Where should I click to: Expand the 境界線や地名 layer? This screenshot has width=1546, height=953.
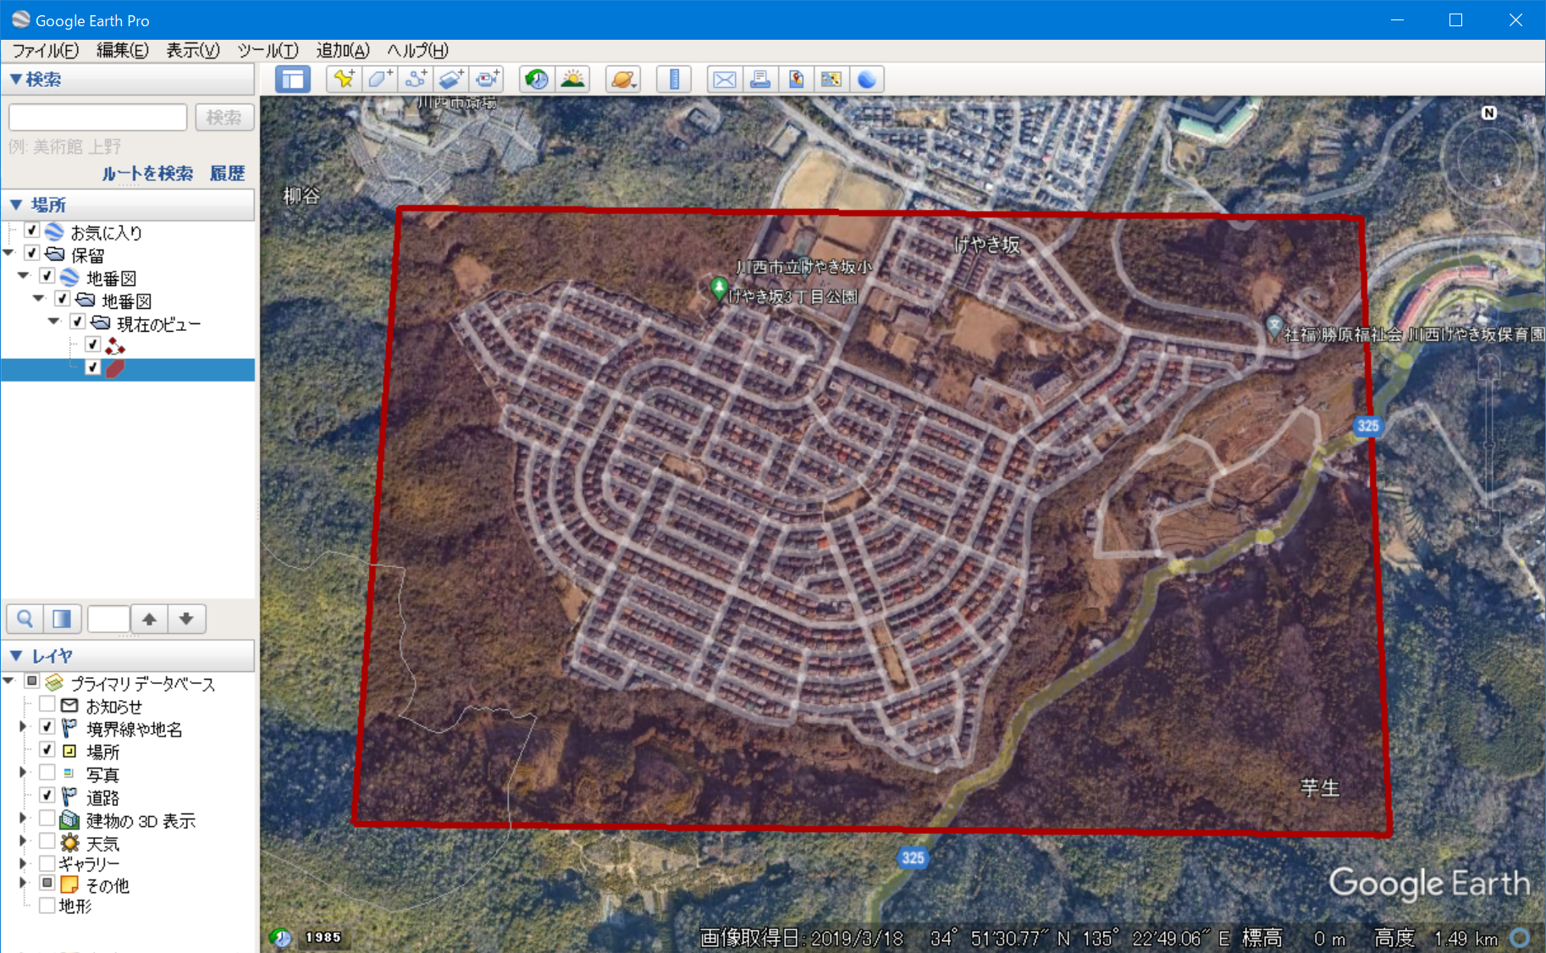tap(23, 727)
